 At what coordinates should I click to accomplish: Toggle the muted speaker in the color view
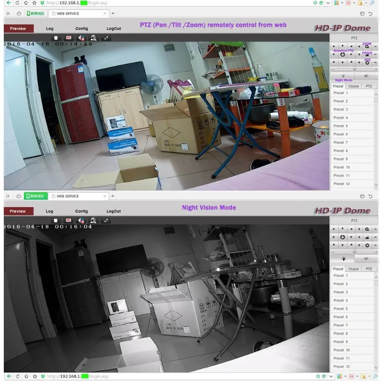(81, 38)
